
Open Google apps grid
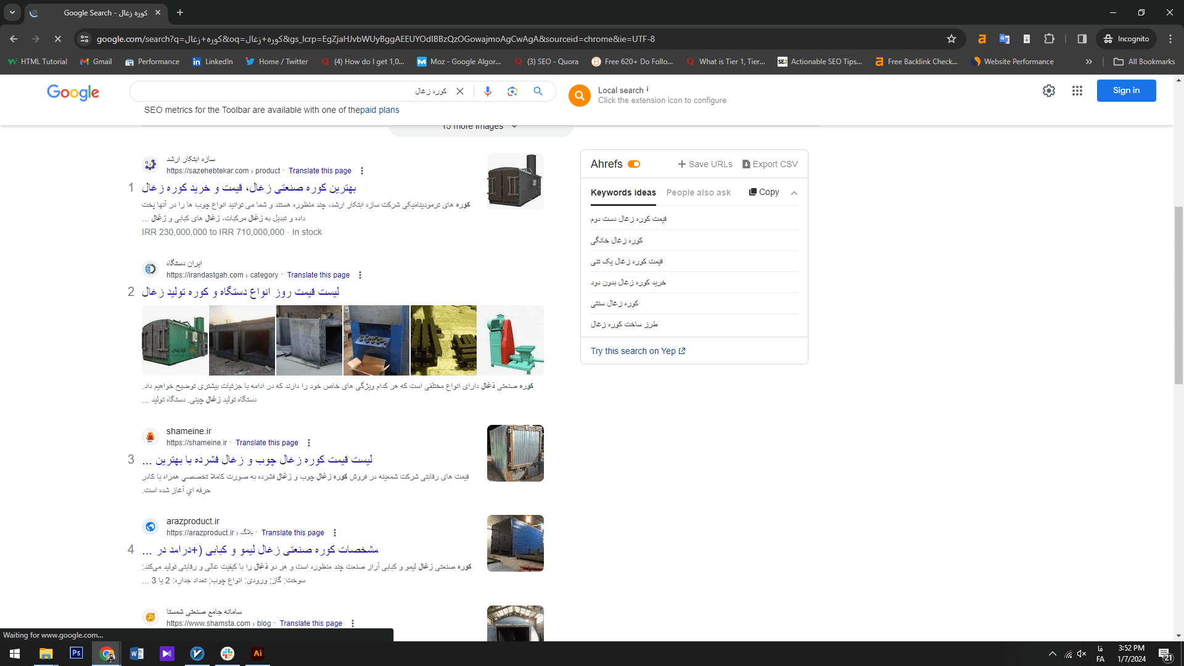pos(1077,91)
